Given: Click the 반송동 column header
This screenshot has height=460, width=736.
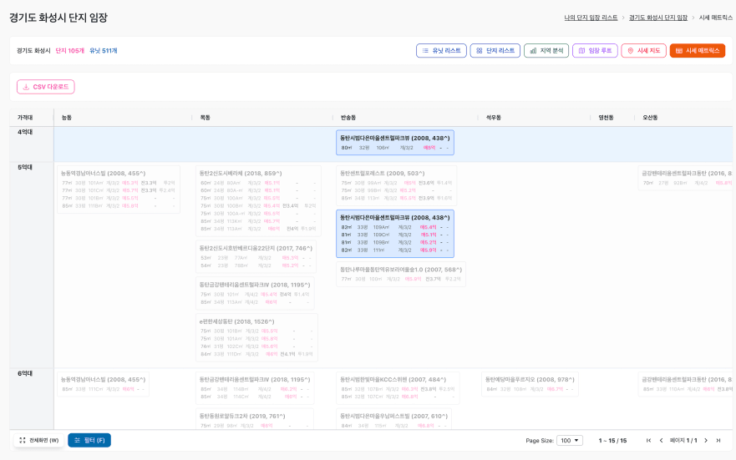Looking at the screenshot, I should coord(348,118).
